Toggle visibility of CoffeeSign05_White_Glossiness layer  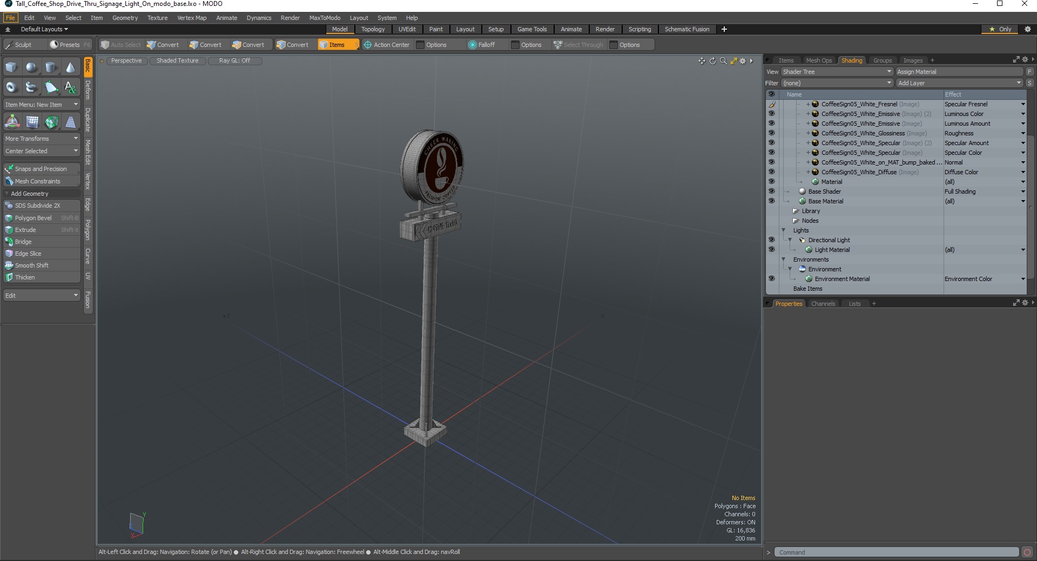click(771, 133)
